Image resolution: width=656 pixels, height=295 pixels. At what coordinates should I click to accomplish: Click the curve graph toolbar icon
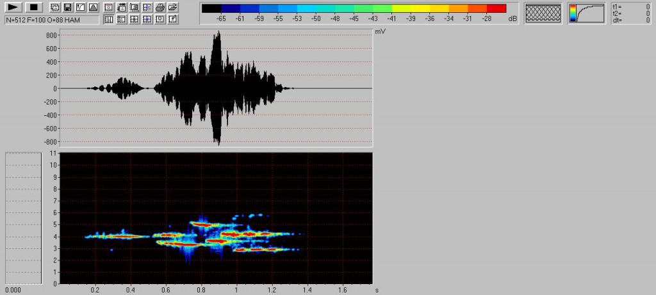(x=81, y=8)
